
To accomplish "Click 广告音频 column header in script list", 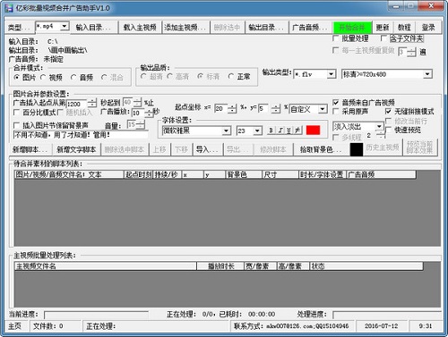I will tap(381, 174).
